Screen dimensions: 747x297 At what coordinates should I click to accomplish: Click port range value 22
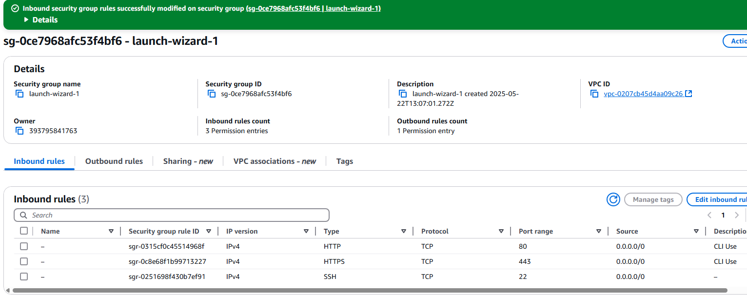(523, 277)
